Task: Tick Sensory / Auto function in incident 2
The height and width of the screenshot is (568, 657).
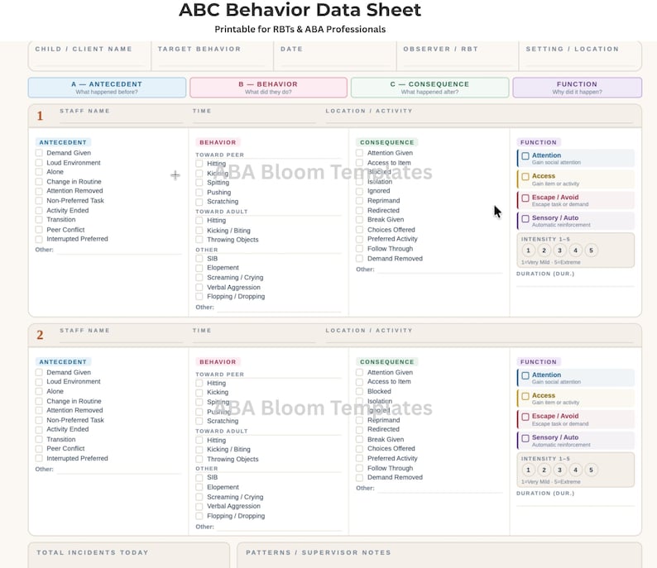Action: 525,438
